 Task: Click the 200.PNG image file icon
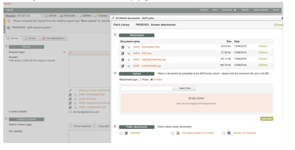pos(126,133)
